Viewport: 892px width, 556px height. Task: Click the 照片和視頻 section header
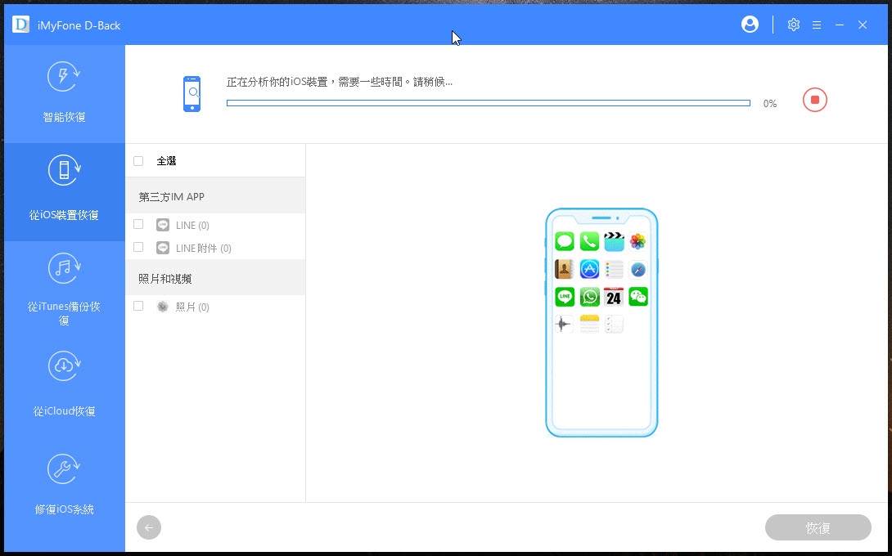click(215, 278)
